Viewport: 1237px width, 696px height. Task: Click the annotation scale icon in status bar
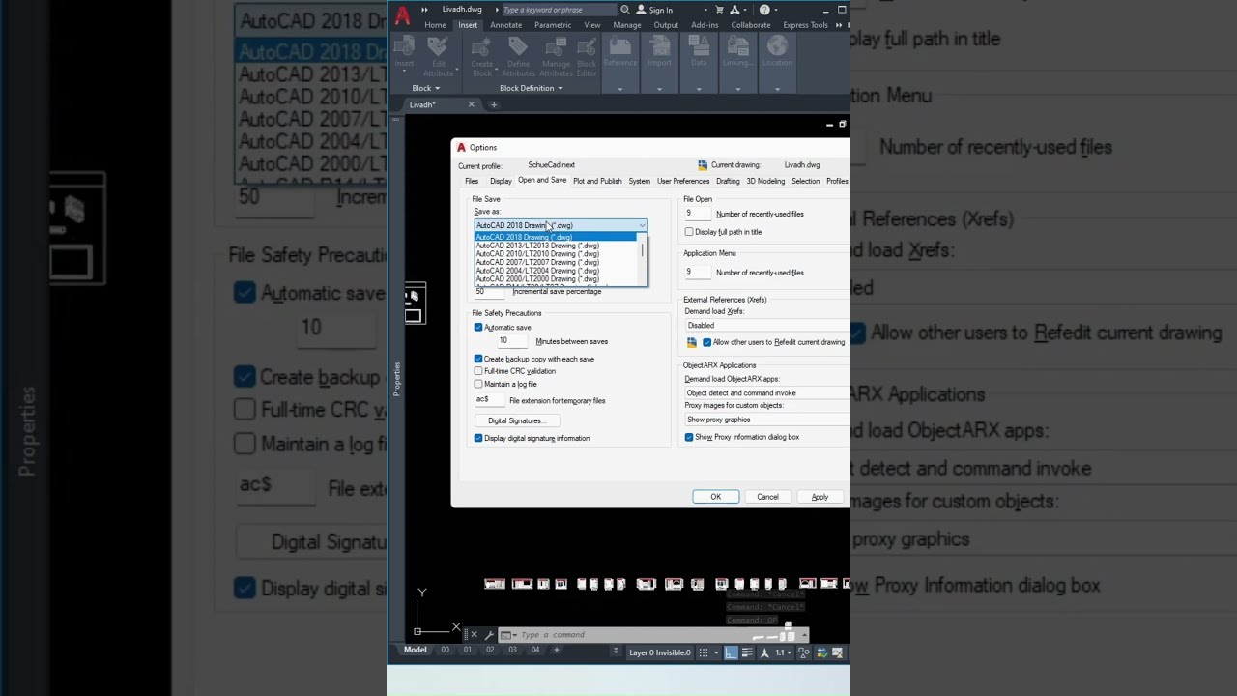[x=764, y=652]
